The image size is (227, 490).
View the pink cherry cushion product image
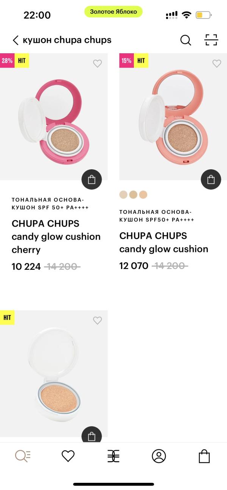click(54, 117)
